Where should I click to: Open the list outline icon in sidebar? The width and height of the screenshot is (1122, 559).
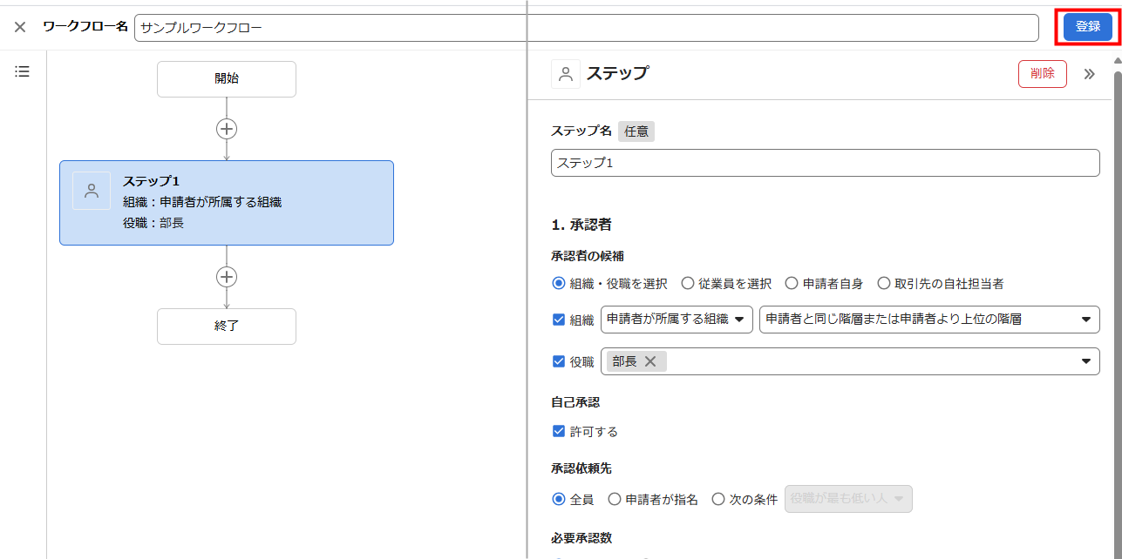click(23, 71)
